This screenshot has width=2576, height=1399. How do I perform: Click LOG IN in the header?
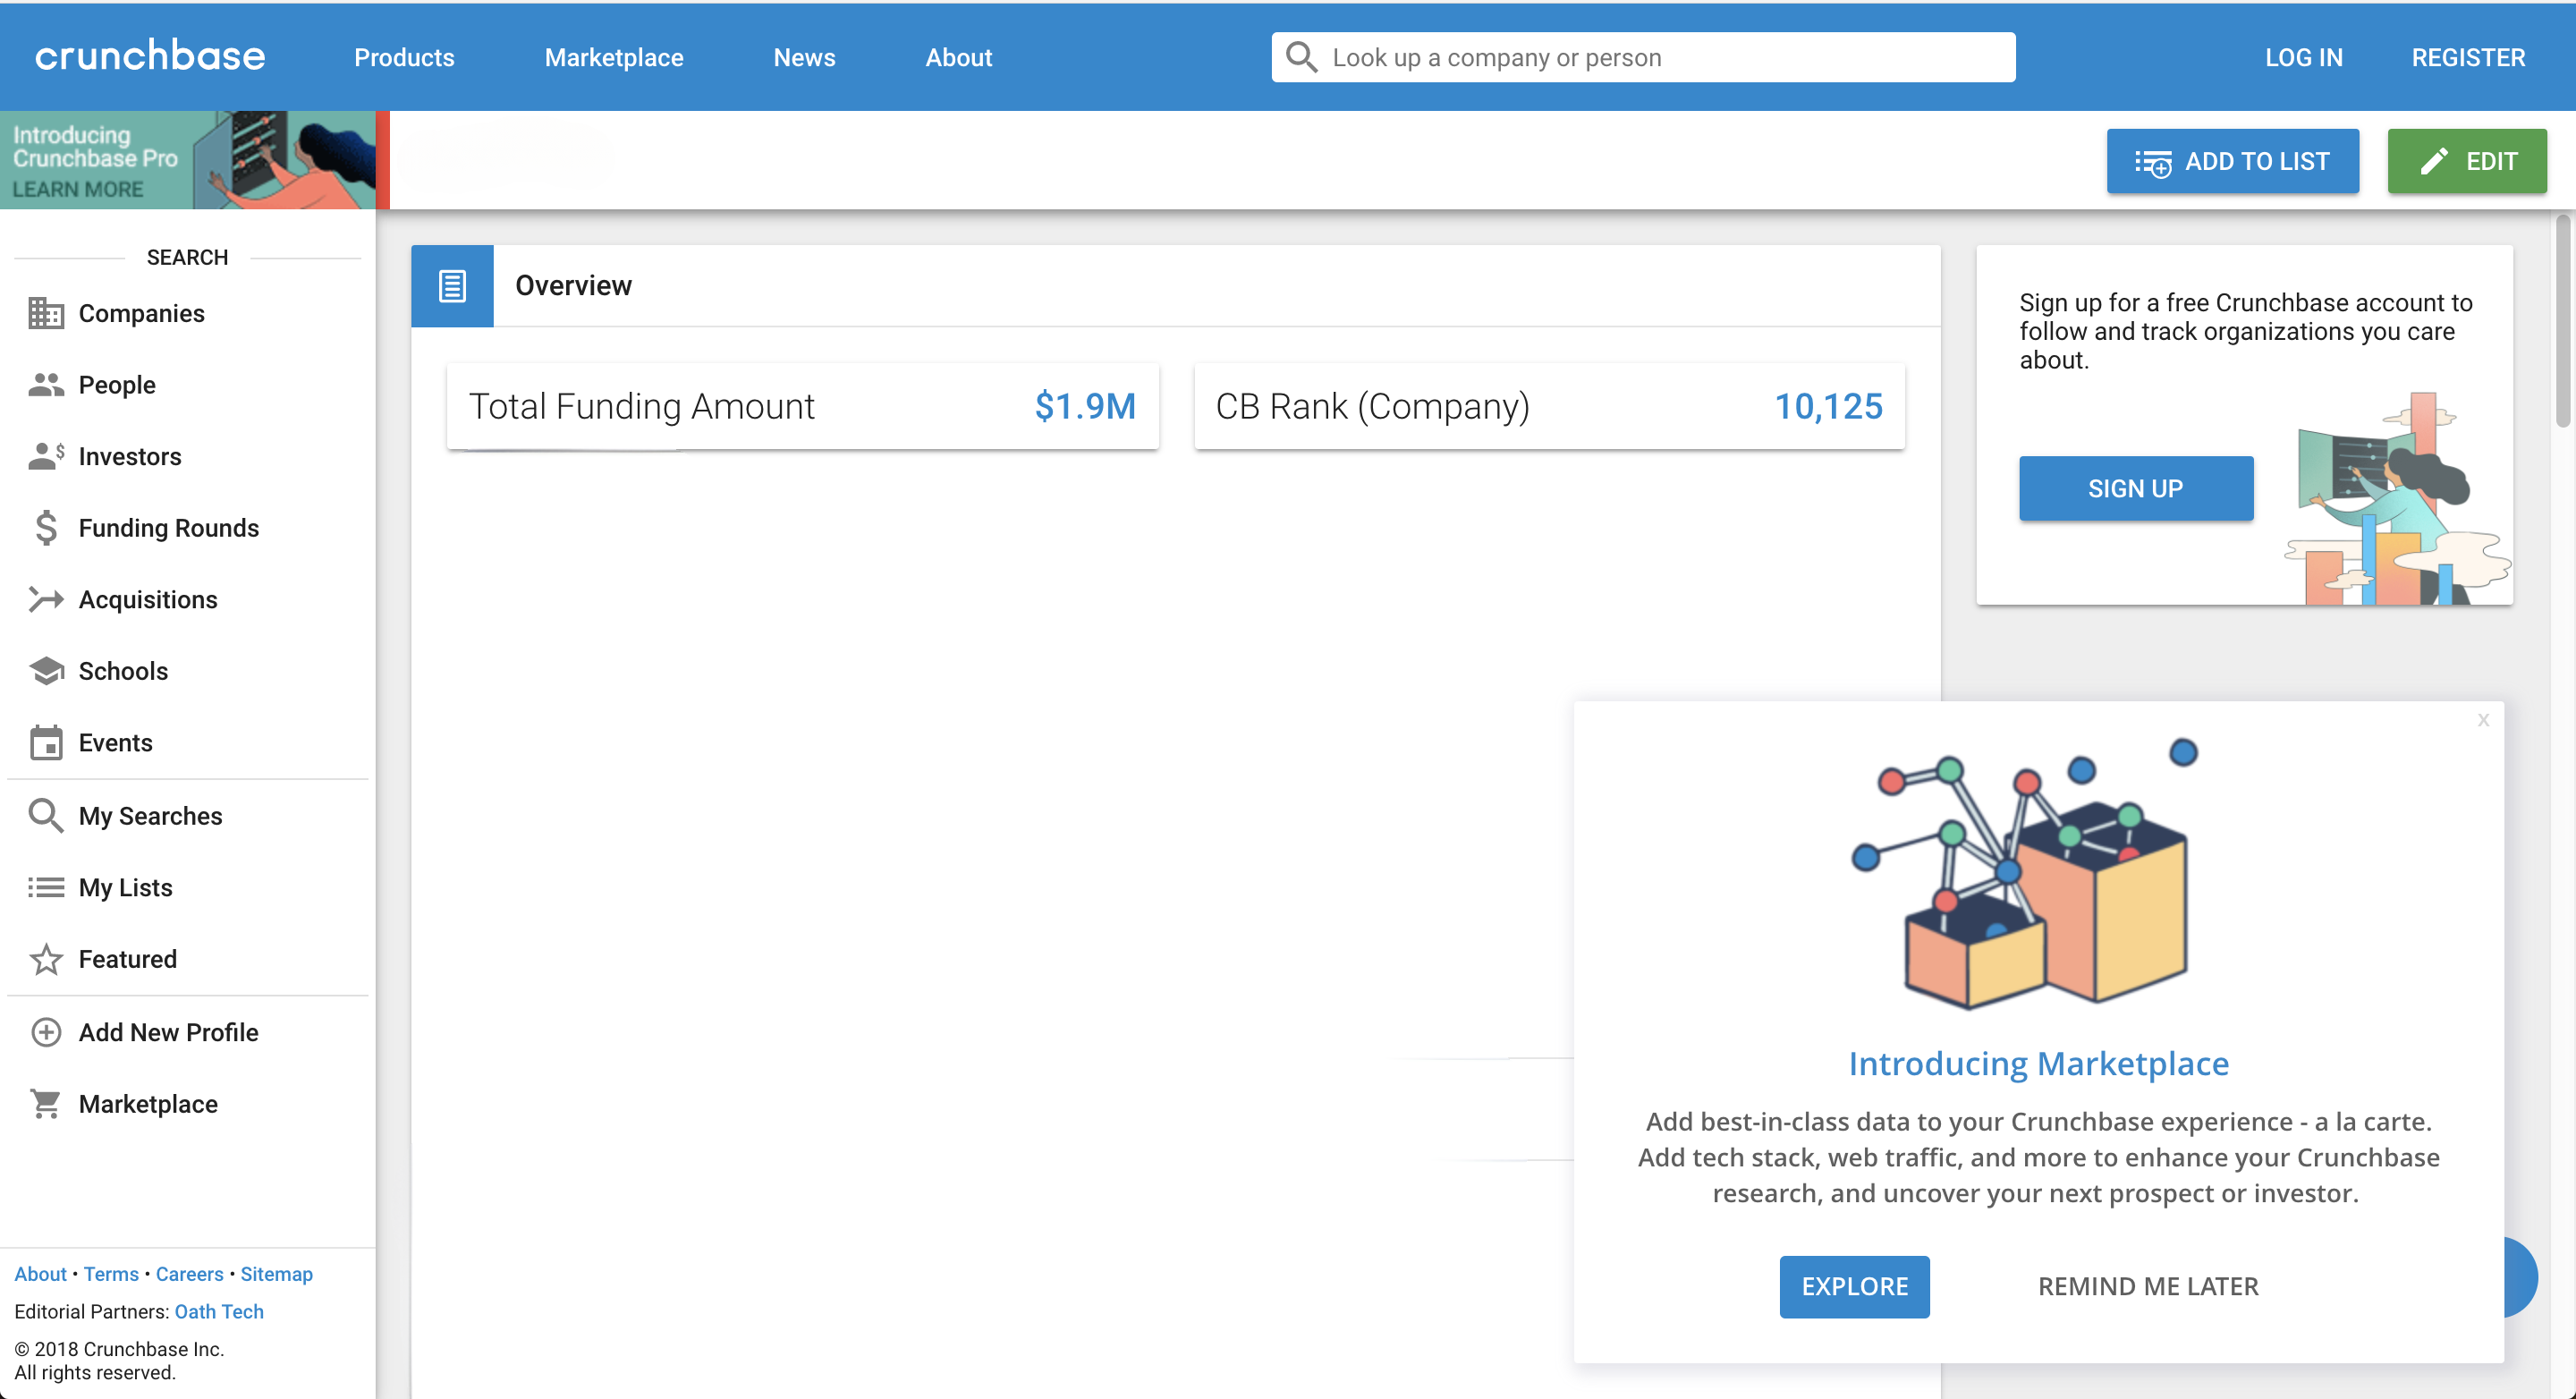2303,57
